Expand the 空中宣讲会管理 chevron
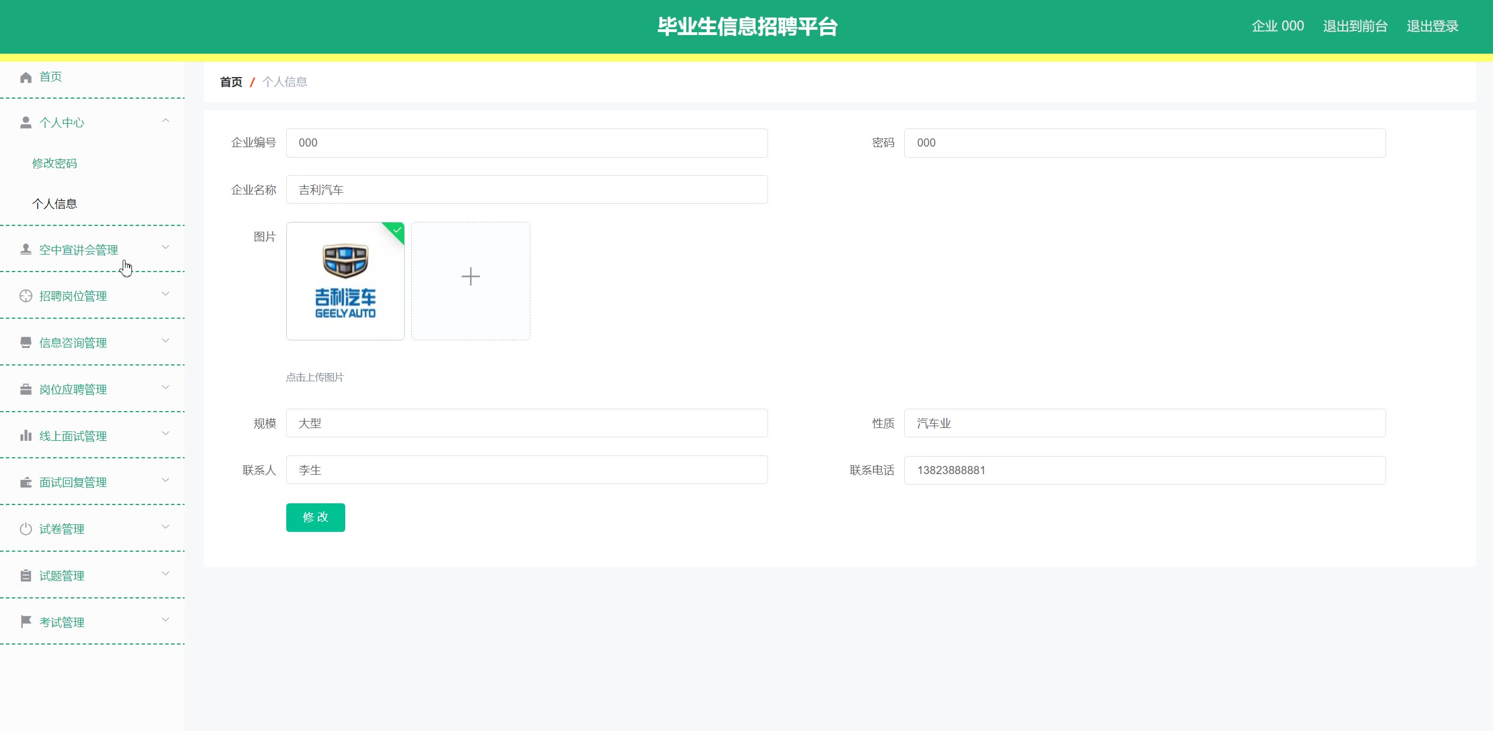Viewport: 1493px width, 731px height. (165, 247)
